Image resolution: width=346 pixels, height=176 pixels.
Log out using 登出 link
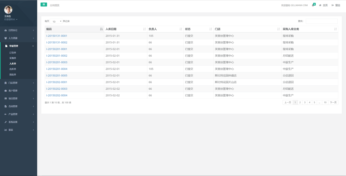coord(336,5)
